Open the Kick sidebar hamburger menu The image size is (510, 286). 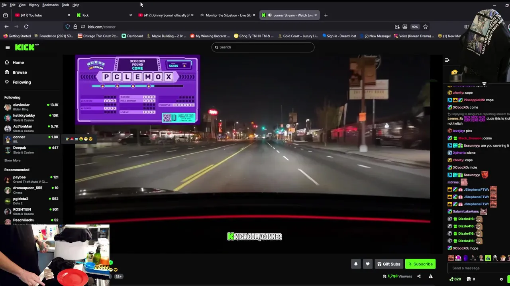(8, 47)
